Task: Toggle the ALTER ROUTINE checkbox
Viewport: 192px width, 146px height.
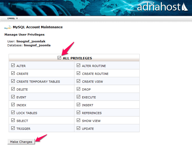Action: (79, 65)
